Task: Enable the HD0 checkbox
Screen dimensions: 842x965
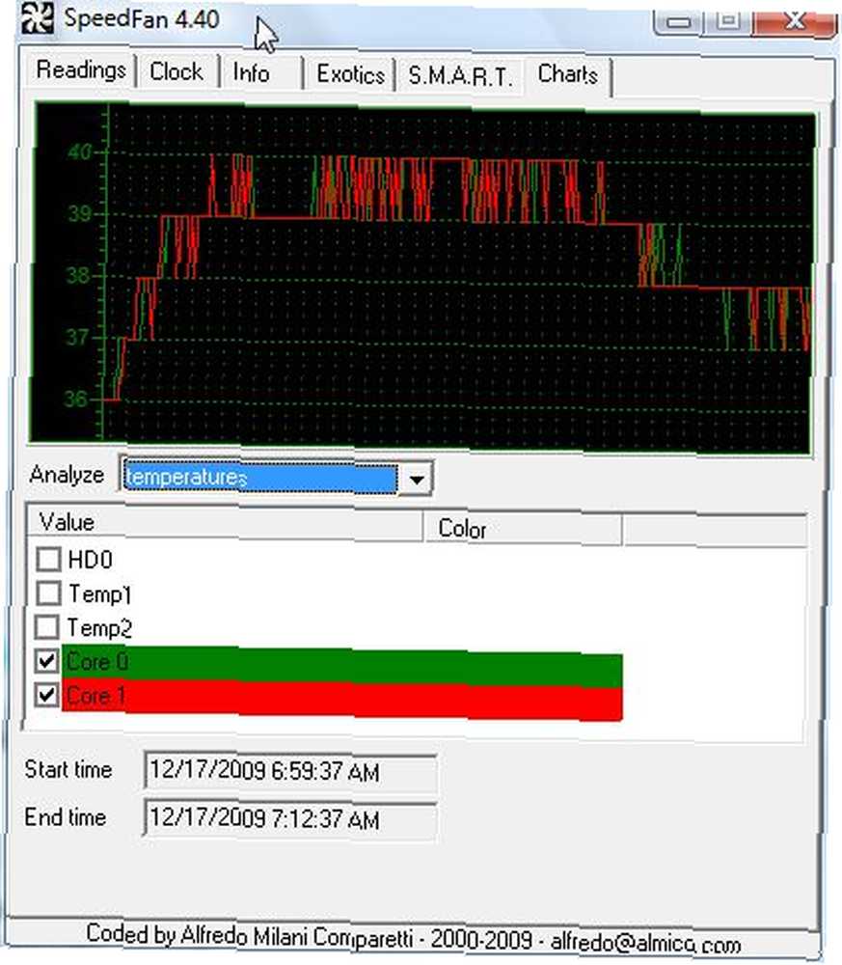Action: (x=48, y=560)
